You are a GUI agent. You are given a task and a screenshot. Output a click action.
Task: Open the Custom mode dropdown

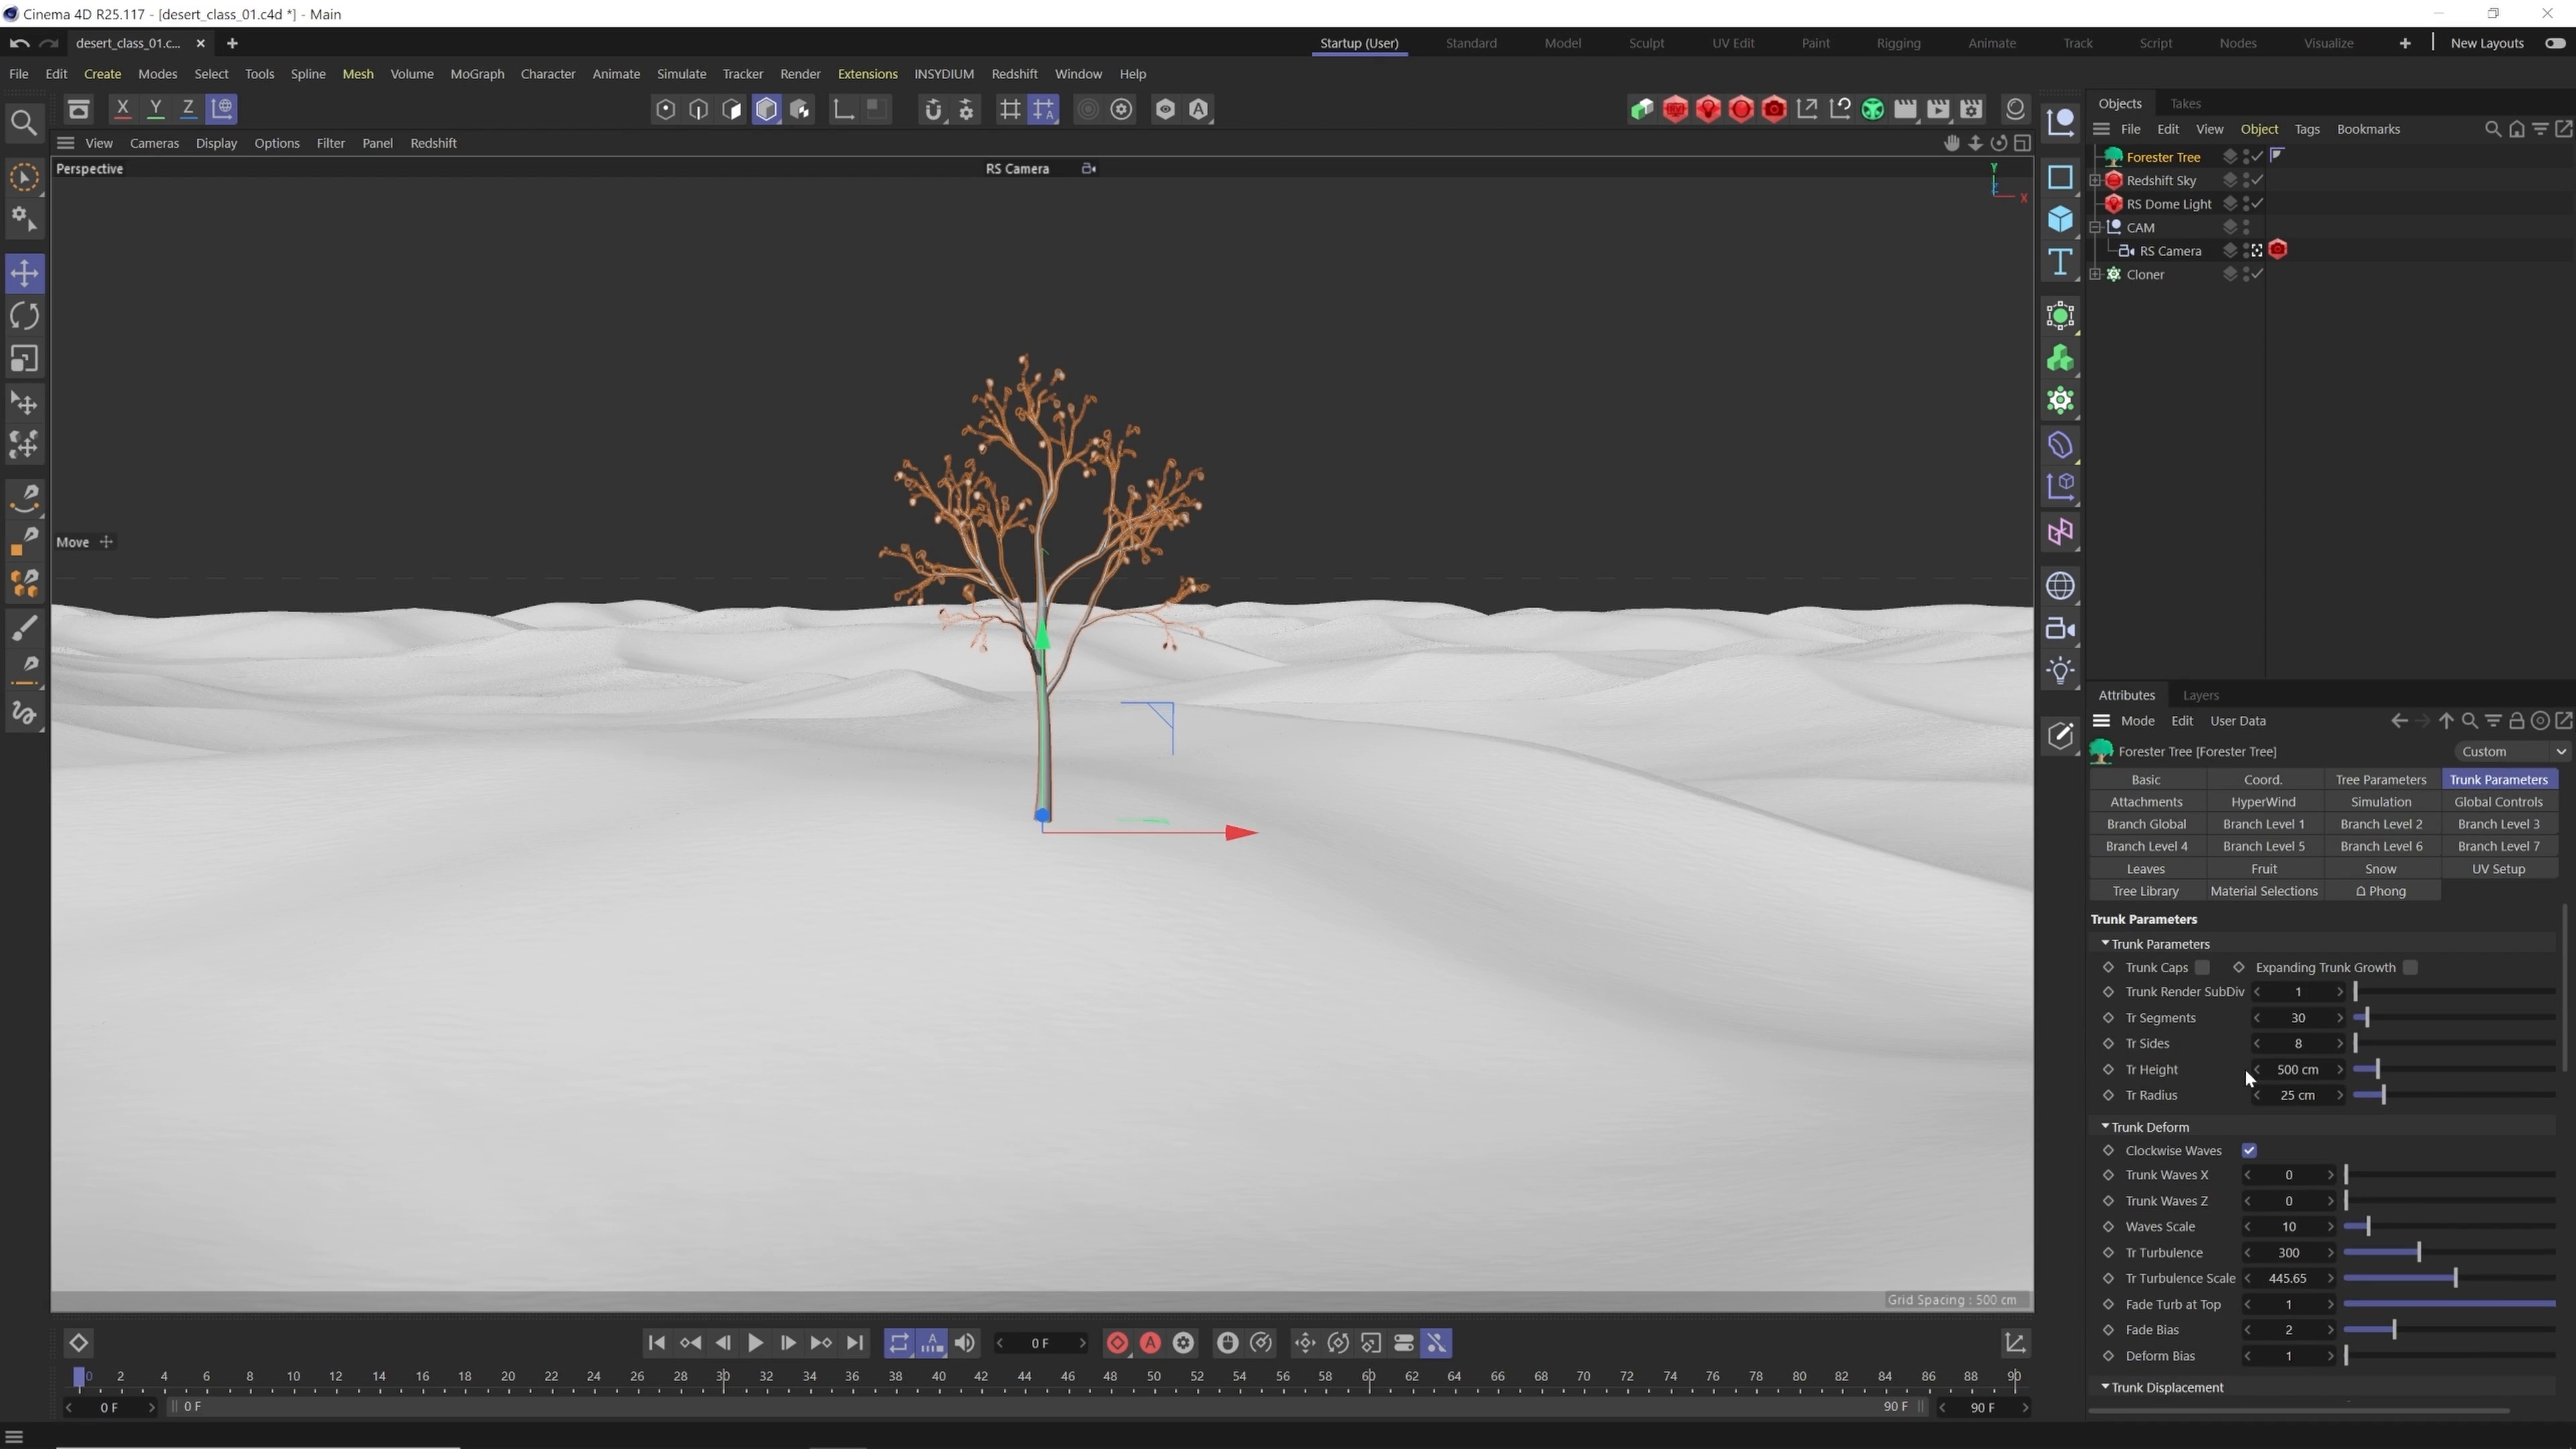2511,751
